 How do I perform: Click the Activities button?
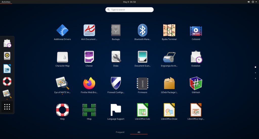pos(6,2)
